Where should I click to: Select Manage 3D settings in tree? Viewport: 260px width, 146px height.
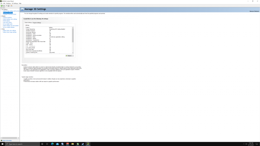[8, 13]
